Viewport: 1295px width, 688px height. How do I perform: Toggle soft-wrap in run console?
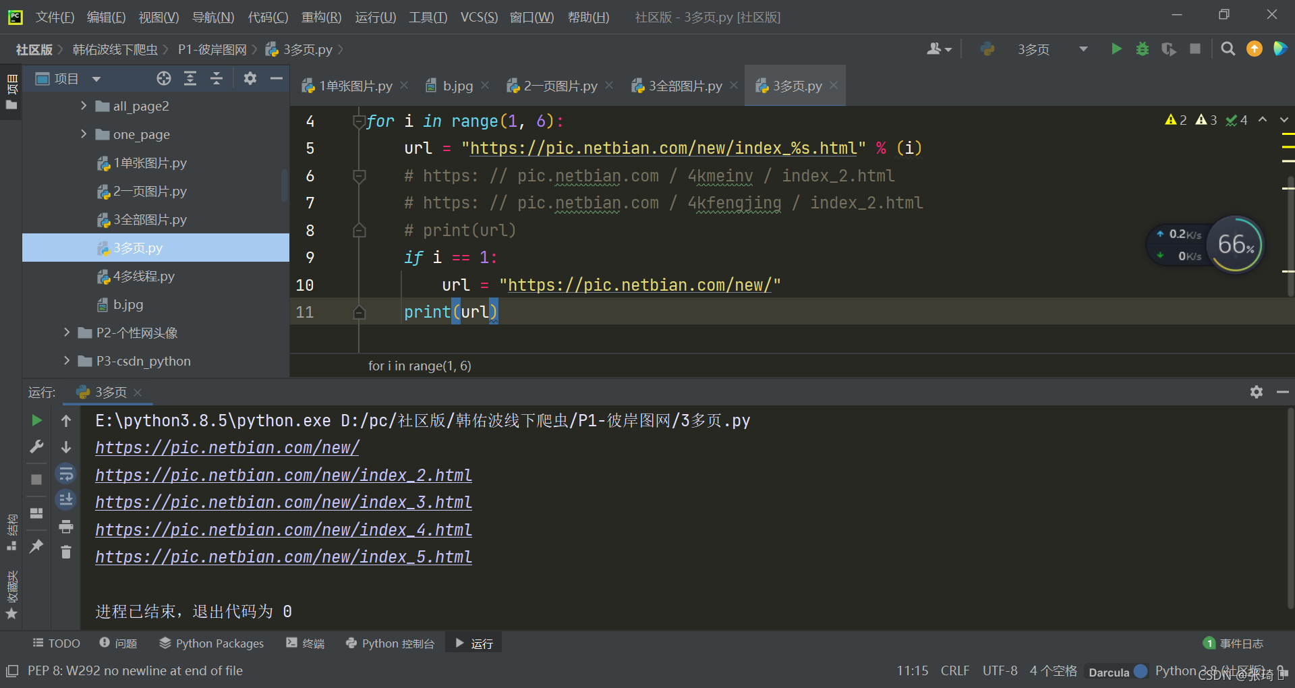click(65, 474)
